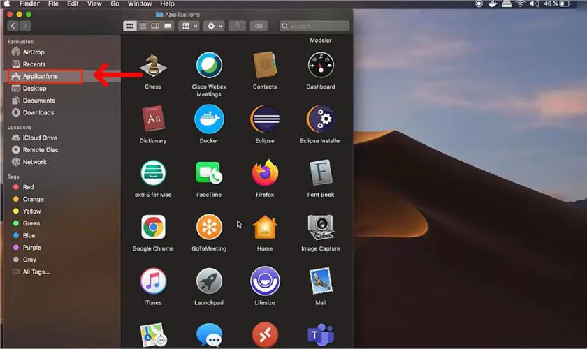
Task: Open the File menu
Action: pos(53,3)
